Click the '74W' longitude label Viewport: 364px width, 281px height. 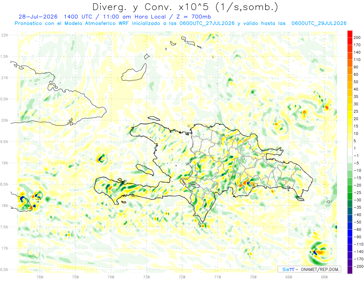point(111,276)
